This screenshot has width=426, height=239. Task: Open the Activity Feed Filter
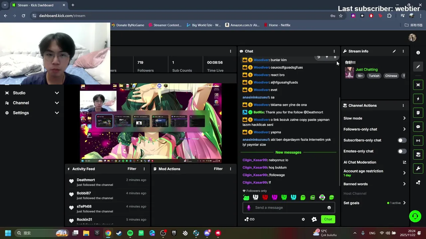(x=132, y=169)
